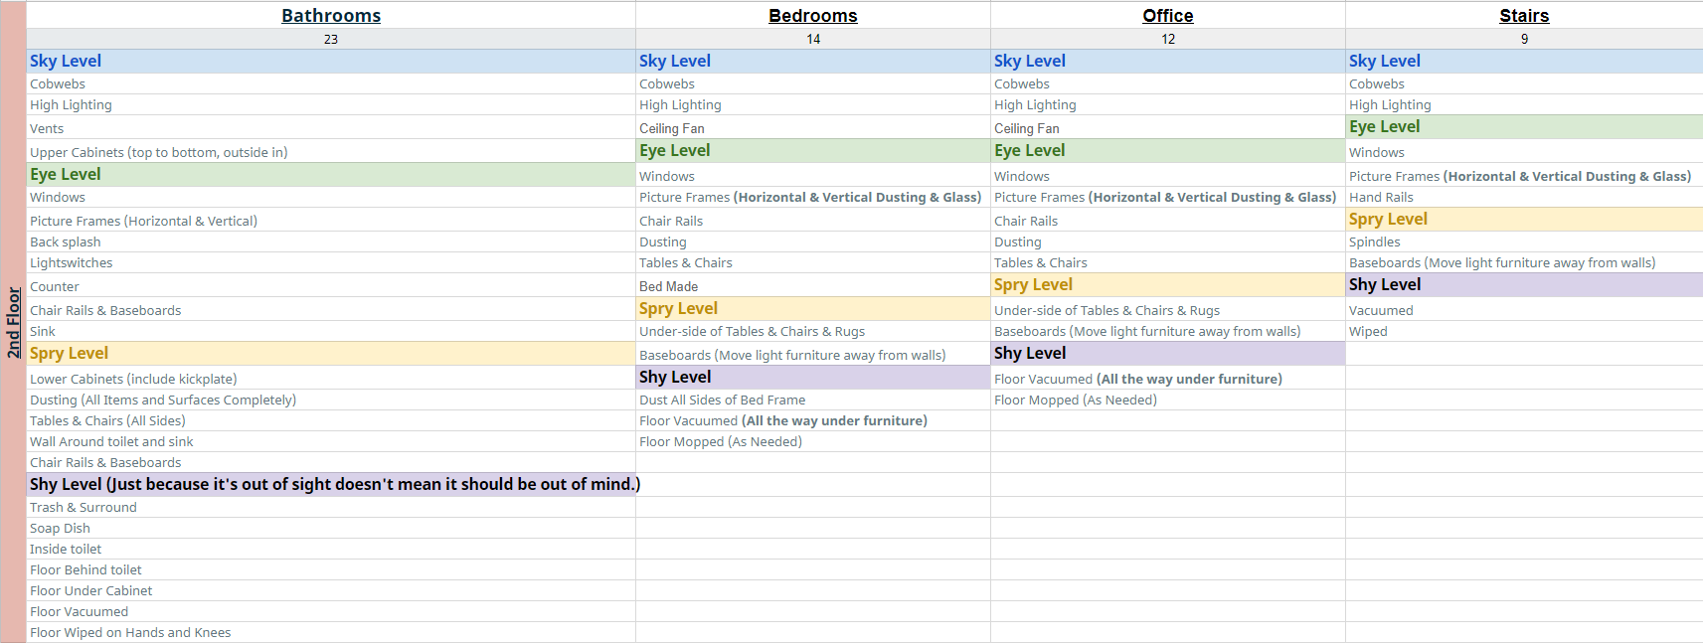Click the Counter cell
The width and height of the screenshot is (1703, 643).
pyautogui.click(x=331, y=286)
